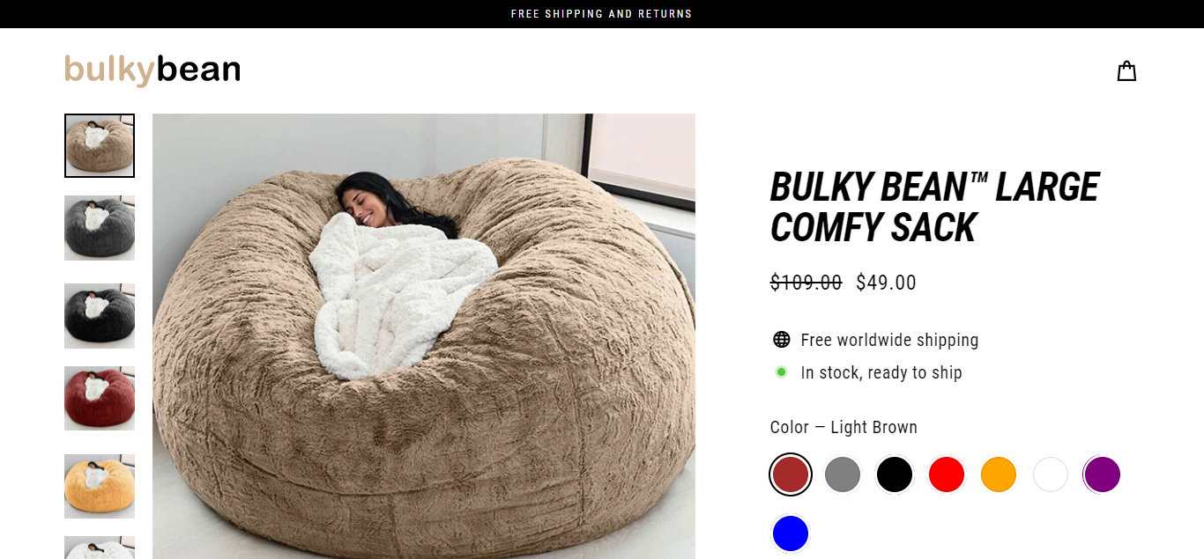The image size is (1204, 559).
Task: Pick the black color swatch
Action: 895,474
